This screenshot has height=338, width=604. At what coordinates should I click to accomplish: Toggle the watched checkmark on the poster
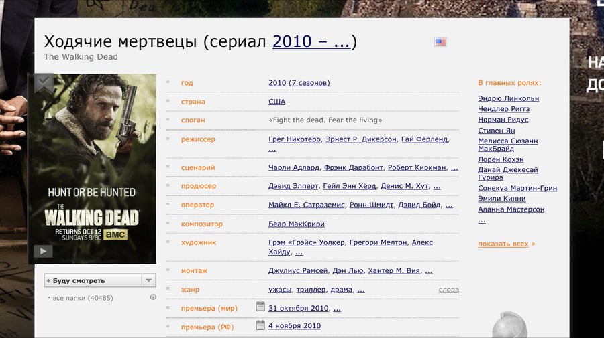click(44, 82)
